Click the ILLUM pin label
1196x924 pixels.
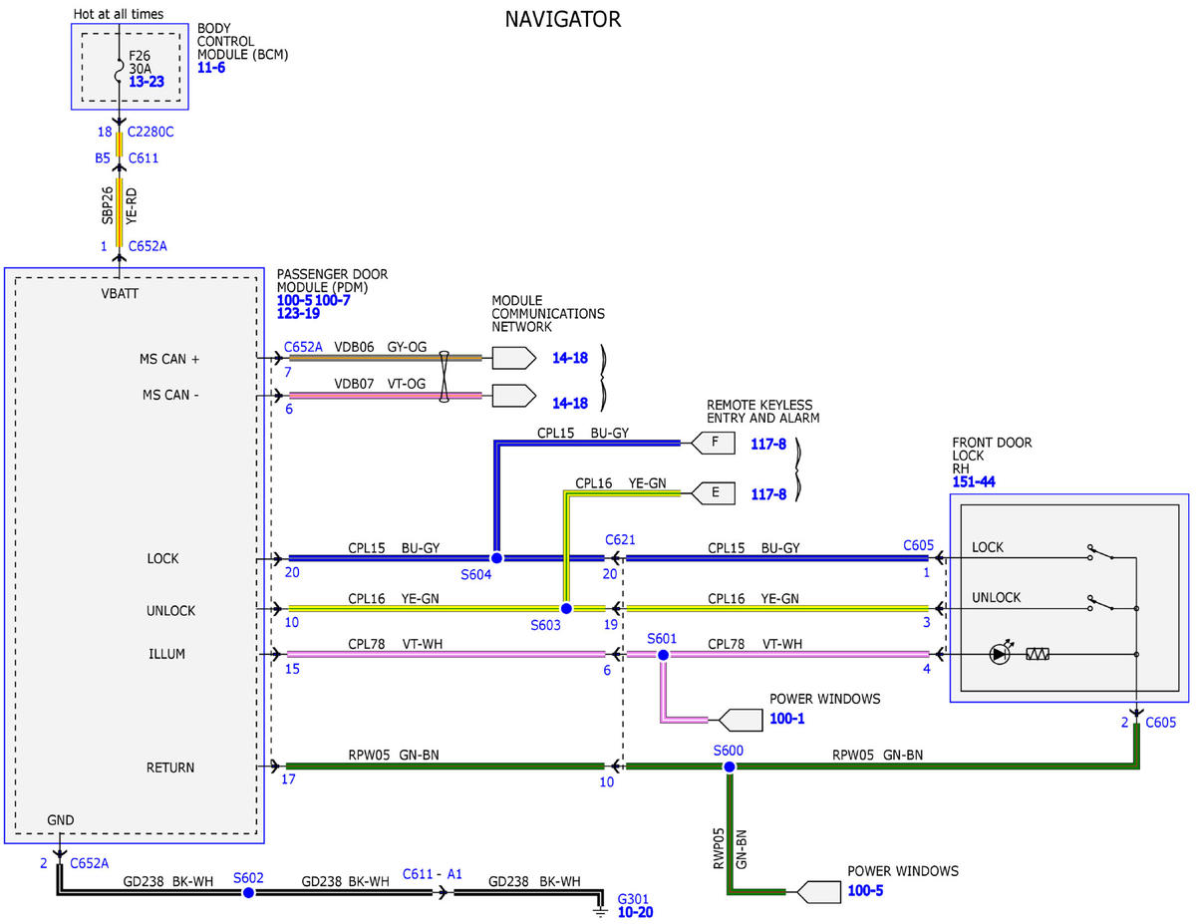coord(166,654)
